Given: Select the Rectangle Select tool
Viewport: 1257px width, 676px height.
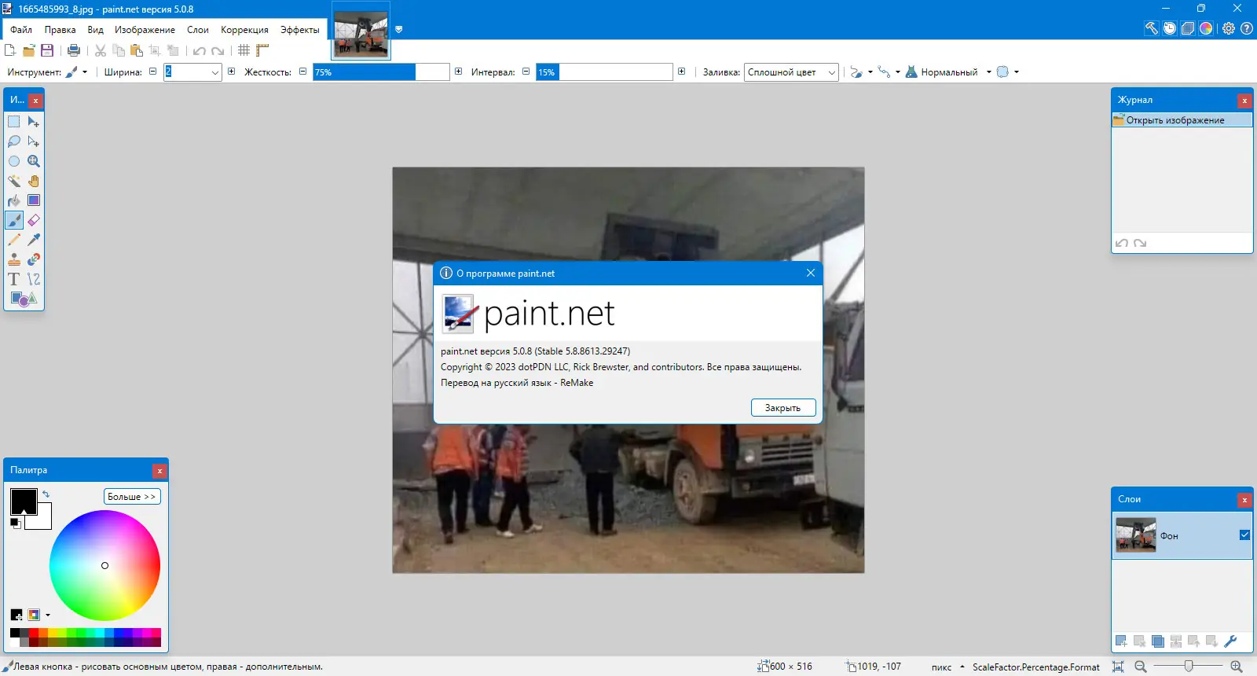Looking at the screenshot, I should click(14, 122).
